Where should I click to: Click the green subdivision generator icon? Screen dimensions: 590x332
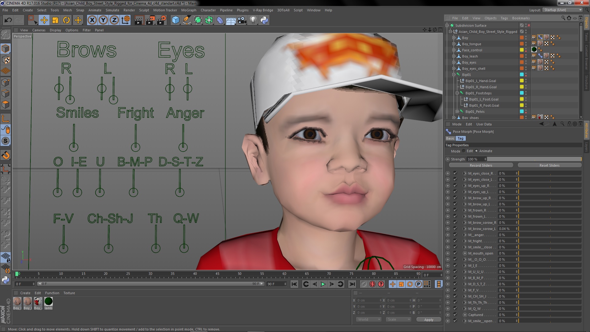pos(198,20)
